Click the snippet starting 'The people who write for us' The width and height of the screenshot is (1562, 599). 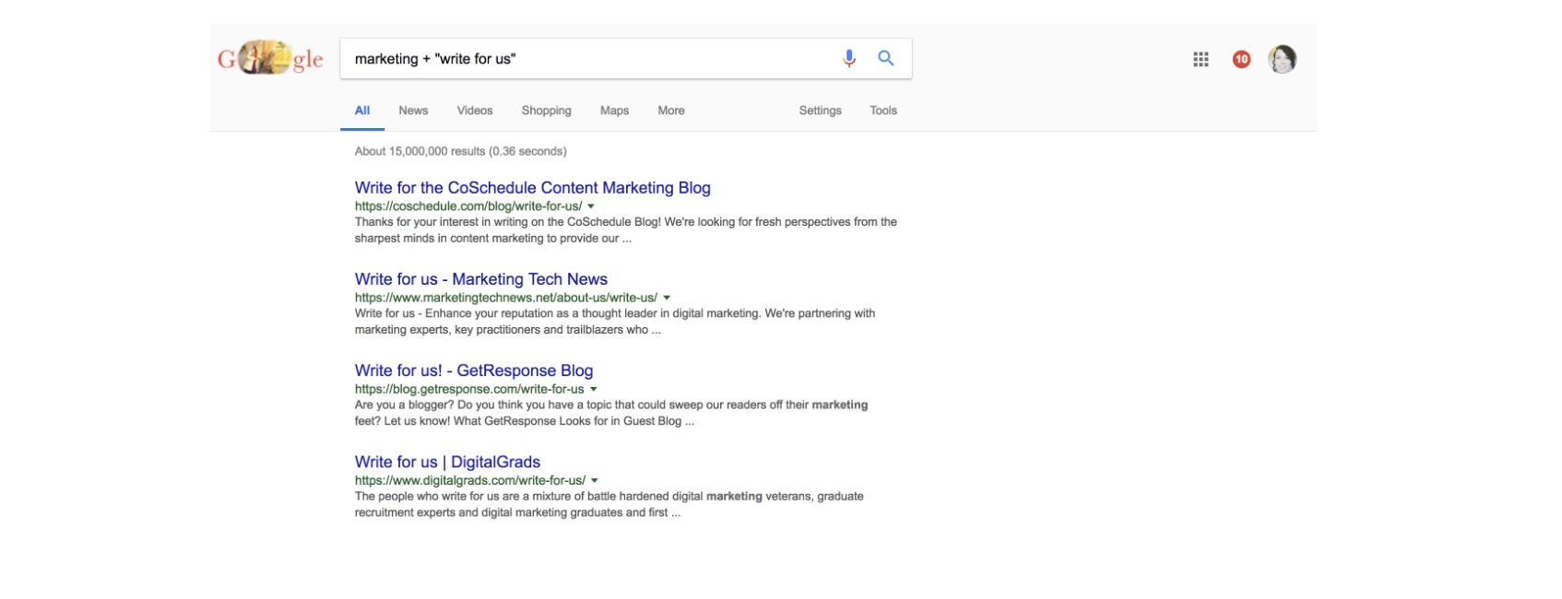[x=609, y=504]
